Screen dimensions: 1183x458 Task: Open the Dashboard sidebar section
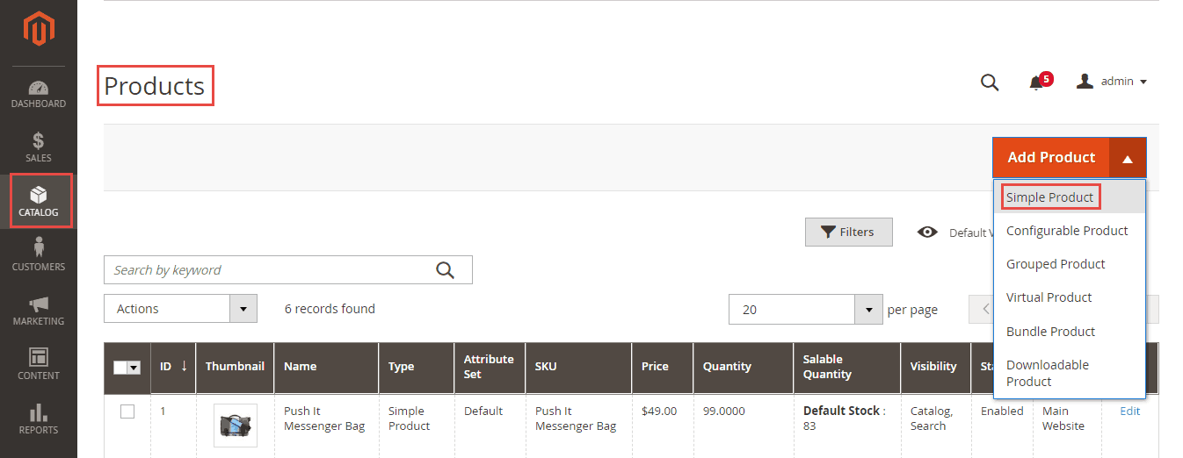click(39, 93)
